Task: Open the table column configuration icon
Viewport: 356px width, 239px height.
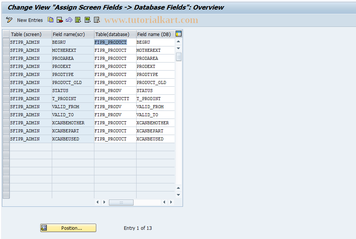Action: [178, 34]
